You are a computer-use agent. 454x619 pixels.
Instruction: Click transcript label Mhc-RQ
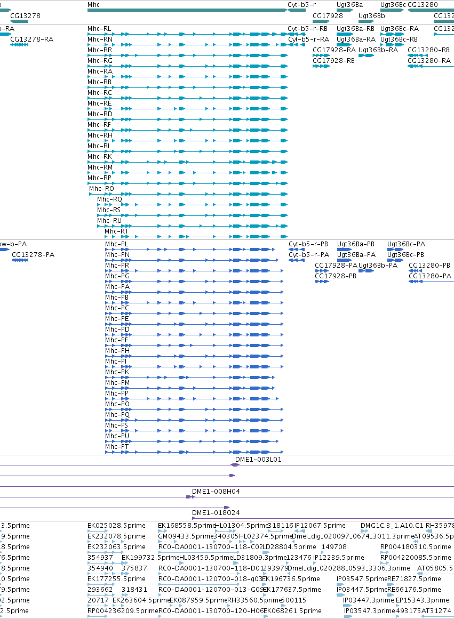coord(109,199)
